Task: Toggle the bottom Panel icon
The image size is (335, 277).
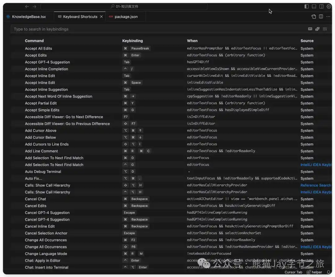Action: [314, 6]
